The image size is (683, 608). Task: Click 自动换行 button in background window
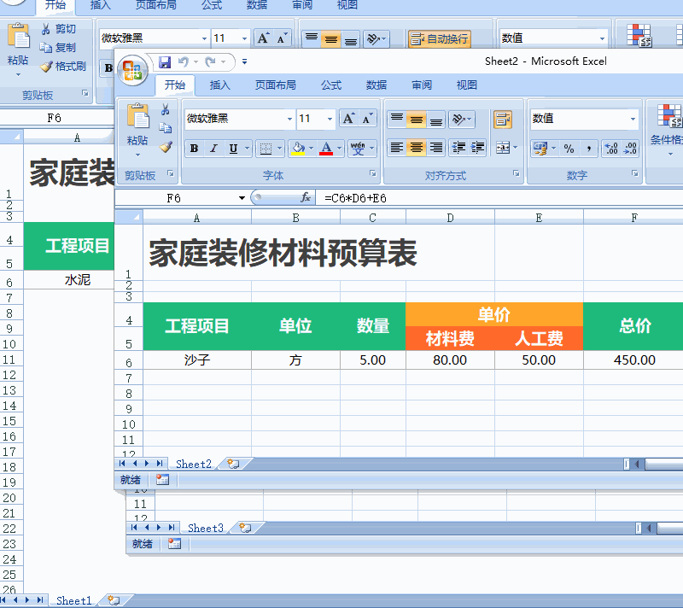click(440, 38)
